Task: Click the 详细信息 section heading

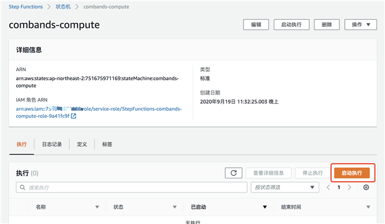Action: pos(29,50)
